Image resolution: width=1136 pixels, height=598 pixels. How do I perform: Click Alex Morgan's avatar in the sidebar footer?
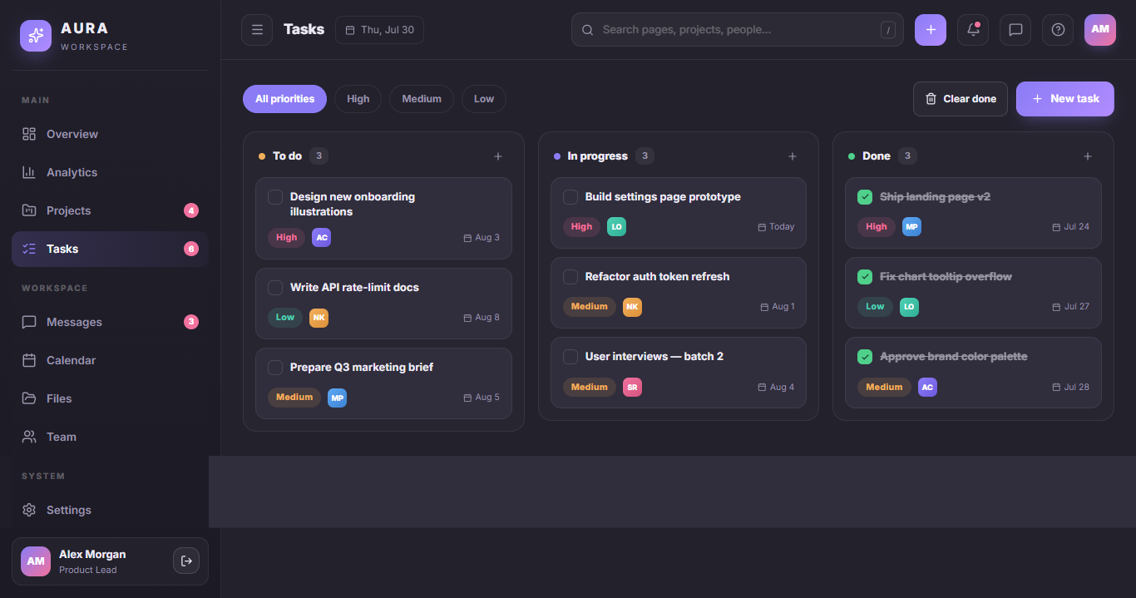36,561
